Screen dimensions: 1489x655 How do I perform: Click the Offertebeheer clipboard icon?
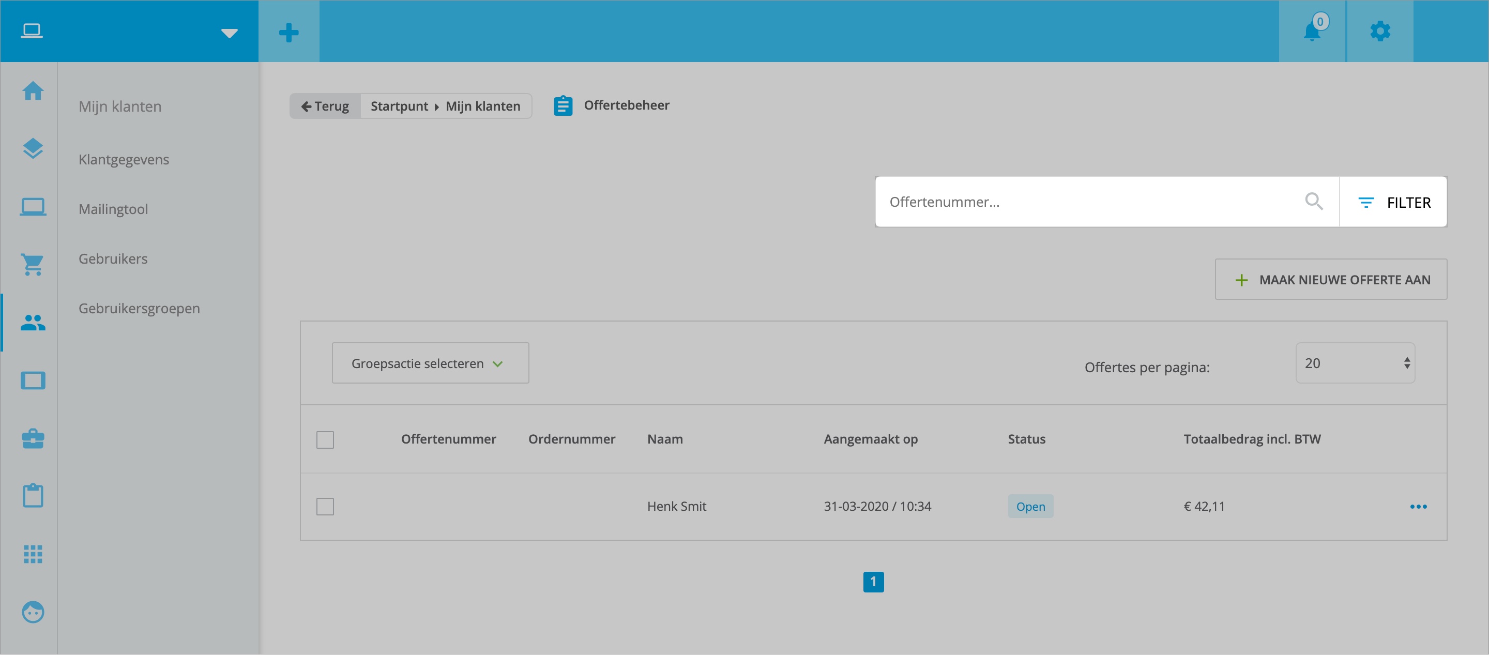point(563,106)
